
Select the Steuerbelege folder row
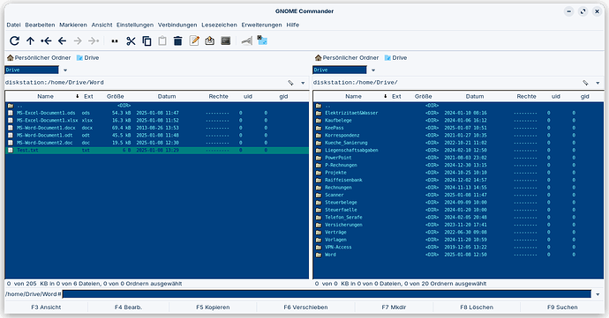coord(458,203)
